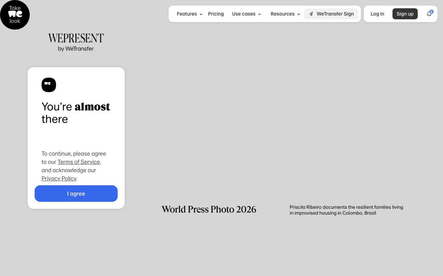Open WeTransfer Sign
Image resolution: width=443 pixels, height=276 pixels.
pyautogui.click(x=331, y=14)
